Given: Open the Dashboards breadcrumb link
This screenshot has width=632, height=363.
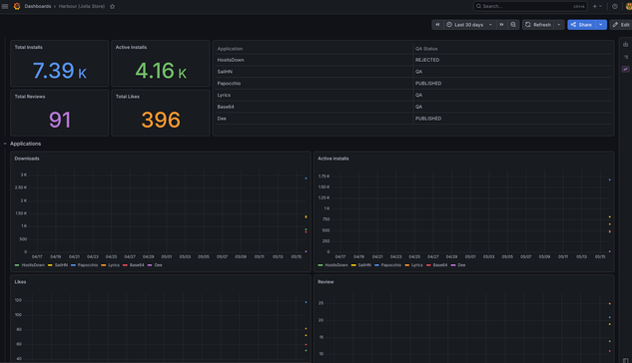Looking at the screenshot, I should (x=38, y=6).
